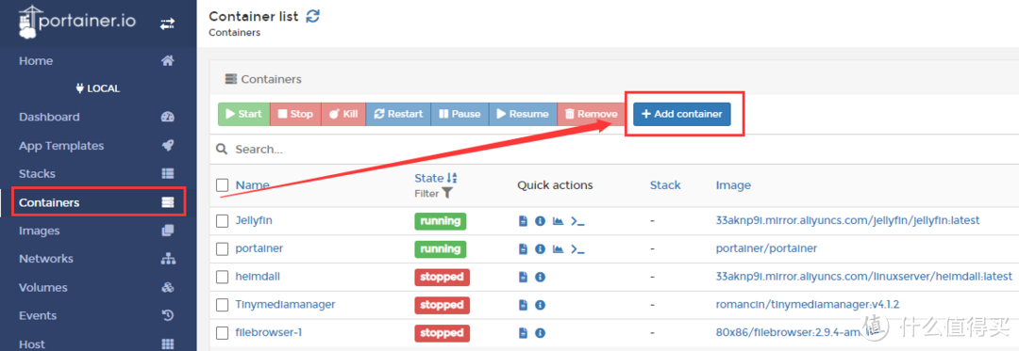Open the inspect icon for Jellyfin
This screenshot has height=351, width=1019.
[x=540, y=221]
